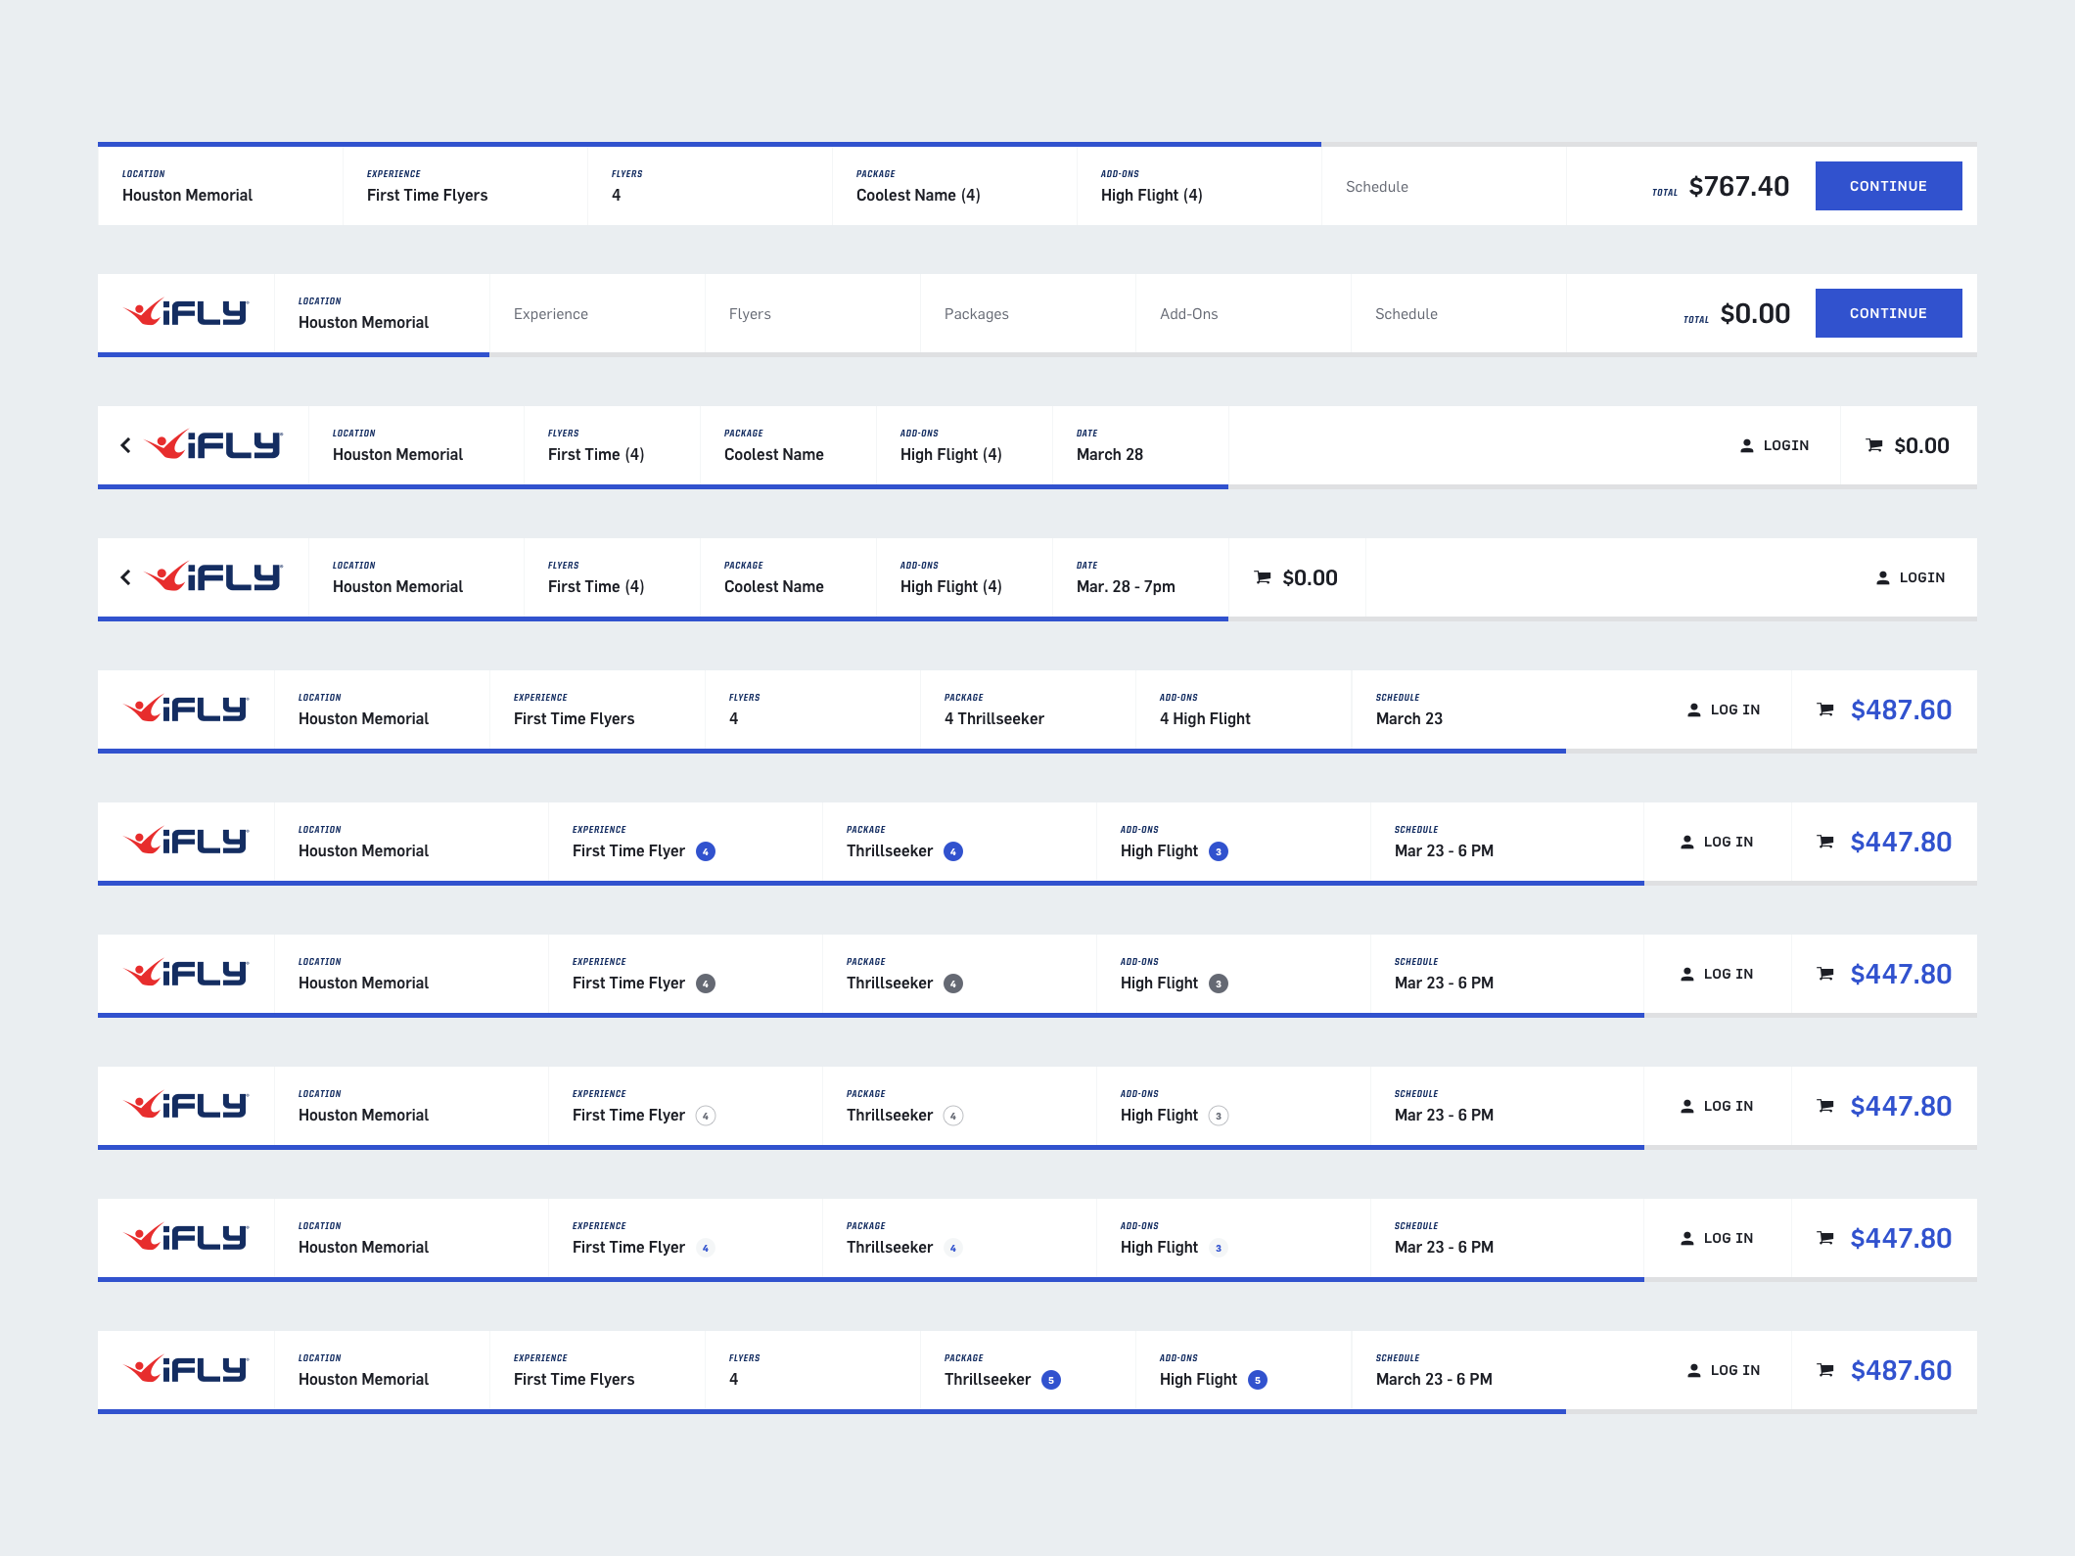Click cart icon in March 23 - 6 PM header

1825,1370
